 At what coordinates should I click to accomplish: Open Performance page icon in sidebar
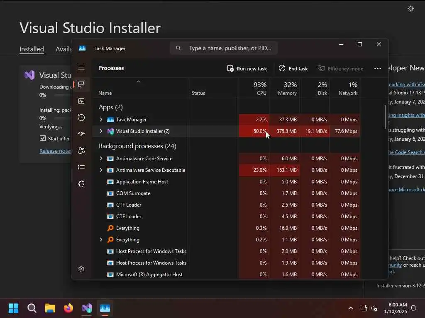click(81, 101)
